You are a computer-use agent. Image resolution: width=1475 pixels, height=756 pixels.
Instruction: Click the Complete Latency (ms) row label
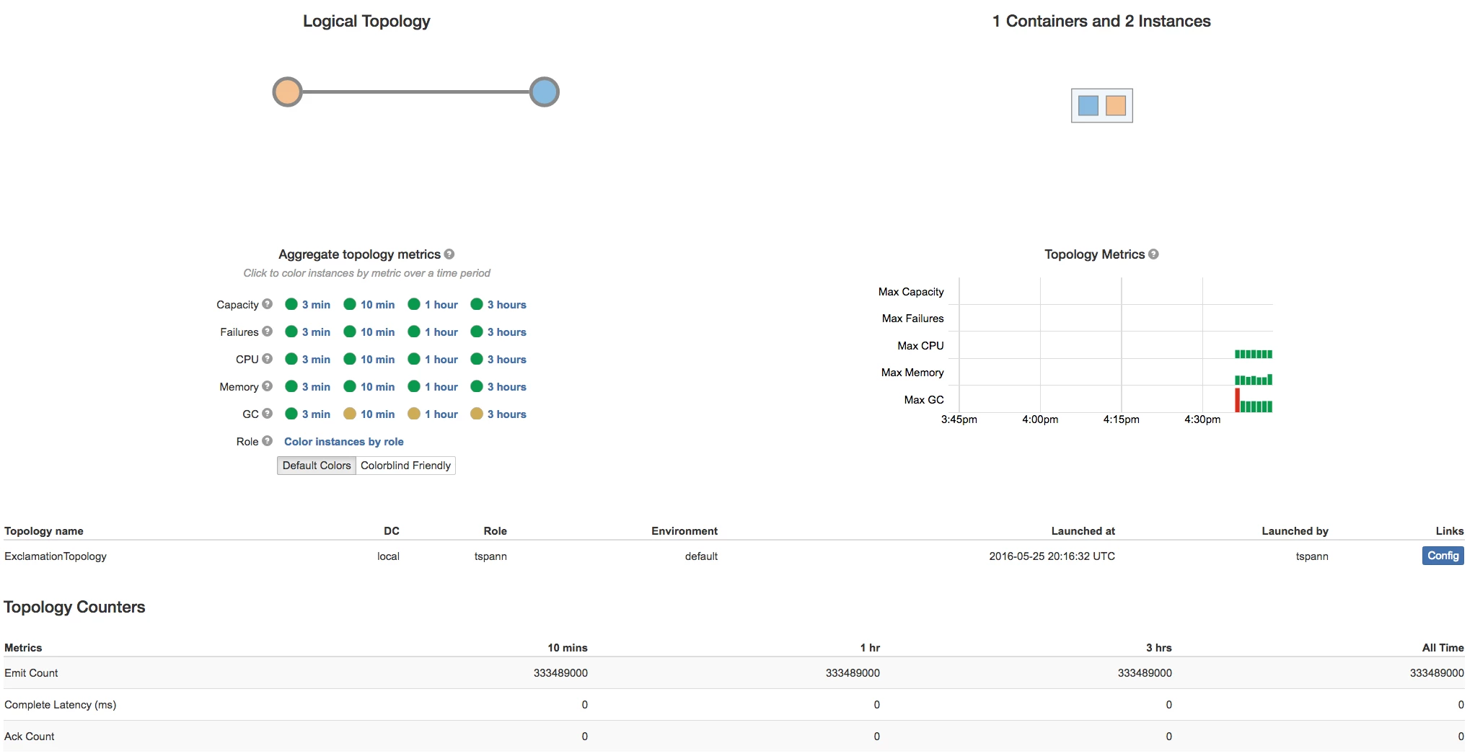[x=61, y=705]
